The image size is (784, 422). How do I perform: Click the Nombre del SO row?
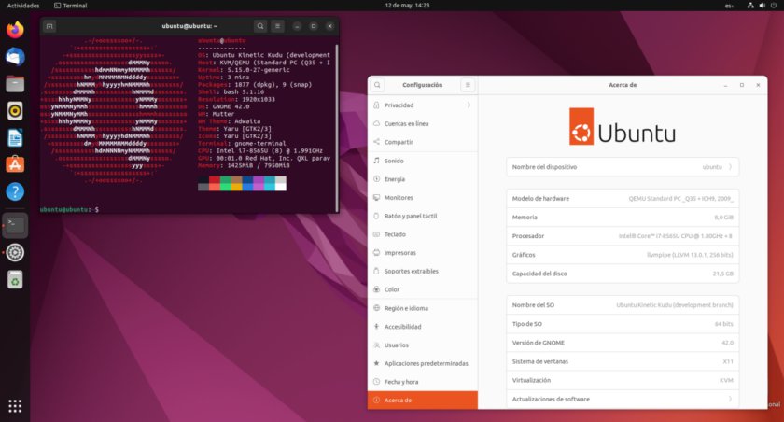[x=623, y=305]
